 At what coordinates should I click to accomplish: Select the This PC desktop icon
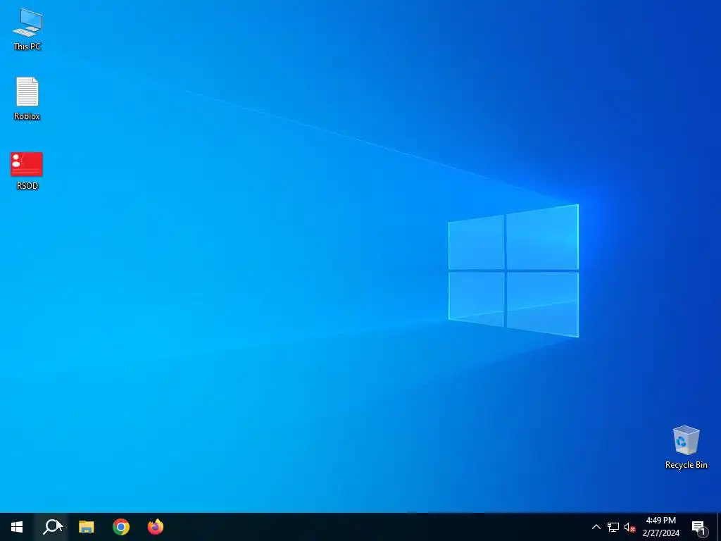27,29
